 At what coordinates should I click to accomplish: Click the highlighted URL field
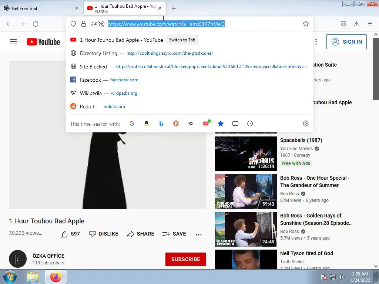pyautogui.click(x=166, y=24)
